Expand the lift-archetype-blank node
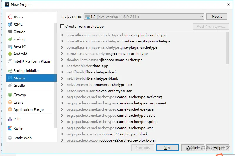The image size is (235, 156). click(62, 78)
